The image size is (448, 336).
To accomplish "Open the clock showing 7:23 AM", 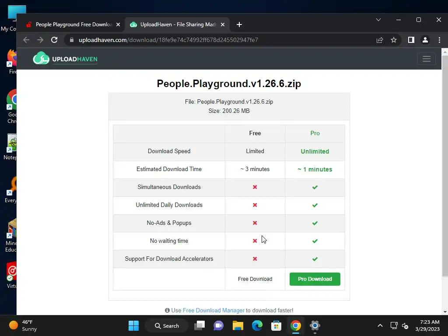I will click(427, 325).
